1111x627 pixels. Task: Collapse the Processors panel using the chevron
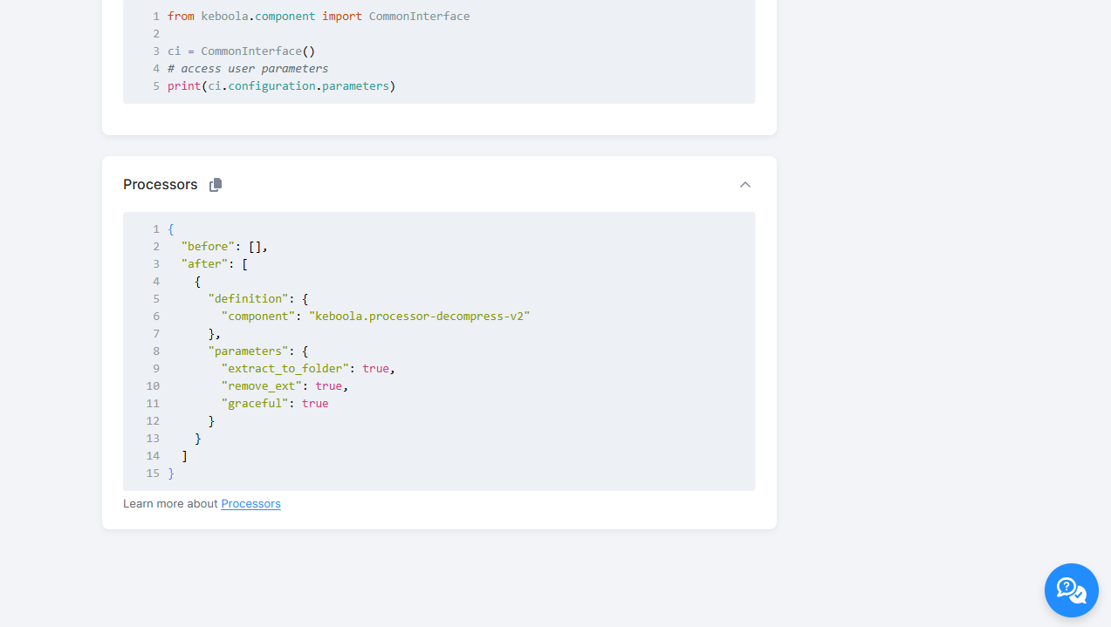tap(744, 185)
